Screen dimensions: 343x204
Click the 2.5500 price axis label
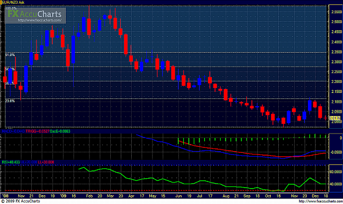click(x=336, y=12)
